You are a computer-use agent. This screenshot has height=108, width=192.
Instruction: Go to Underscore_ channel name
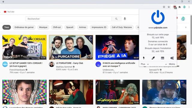coord(109,70)
